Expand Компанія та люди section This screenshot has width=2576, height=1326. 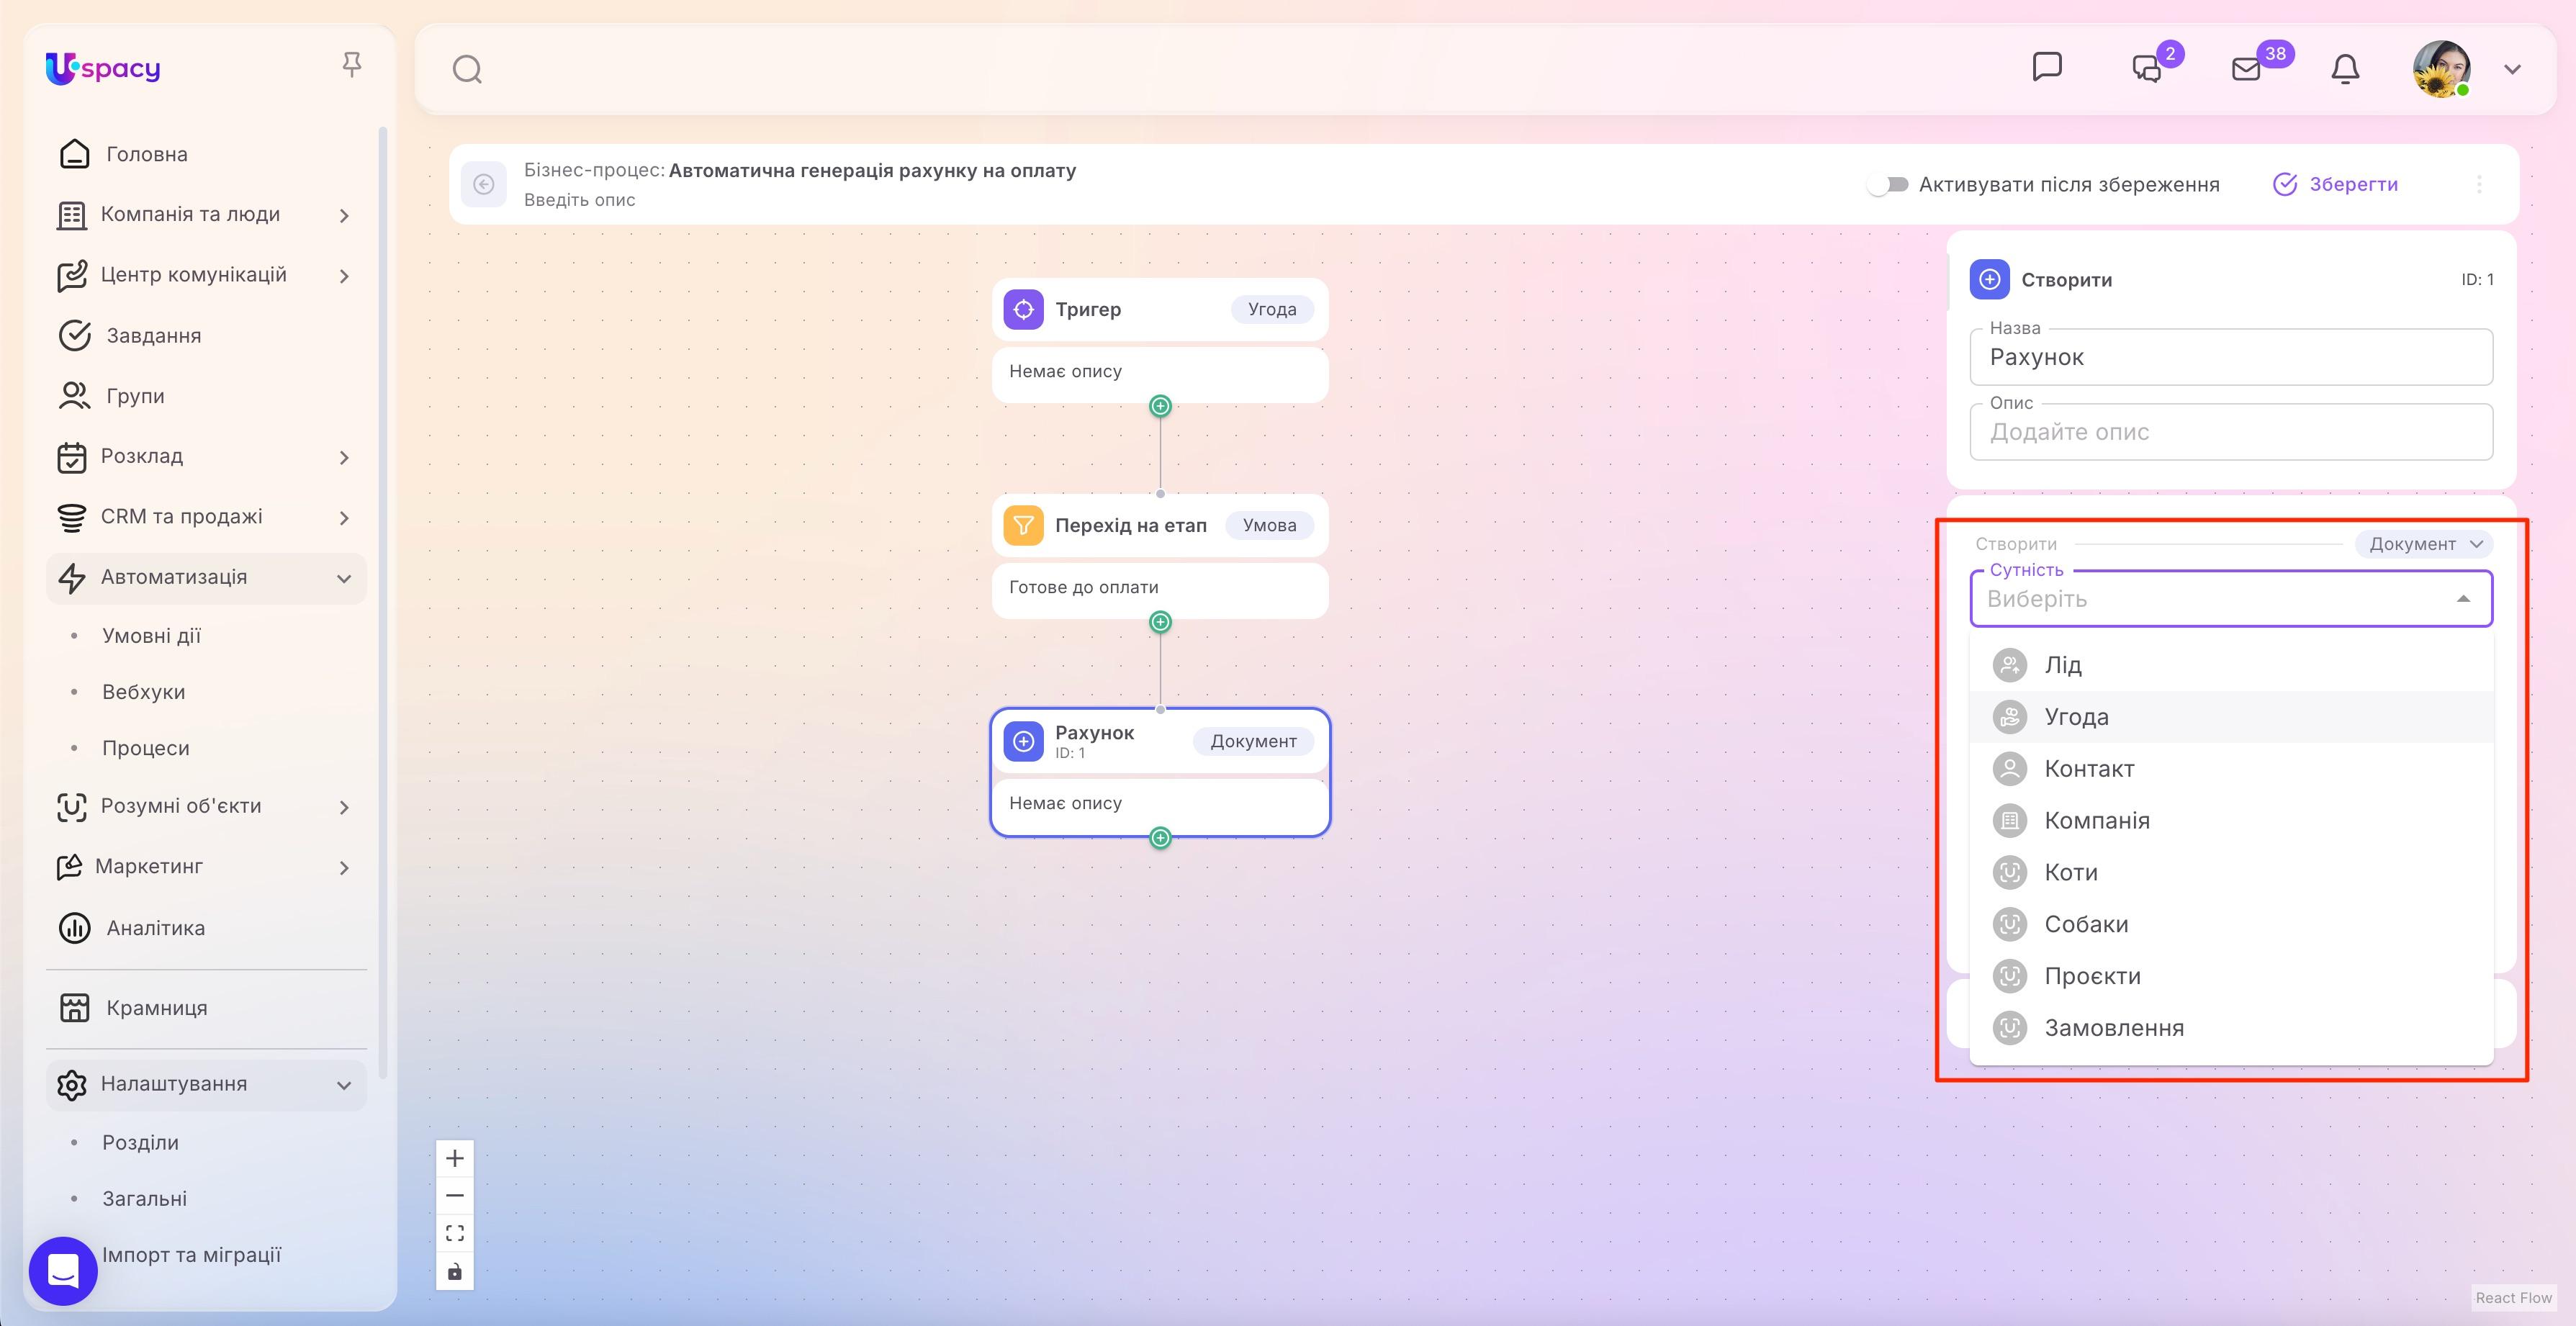(x=206, y=215)
